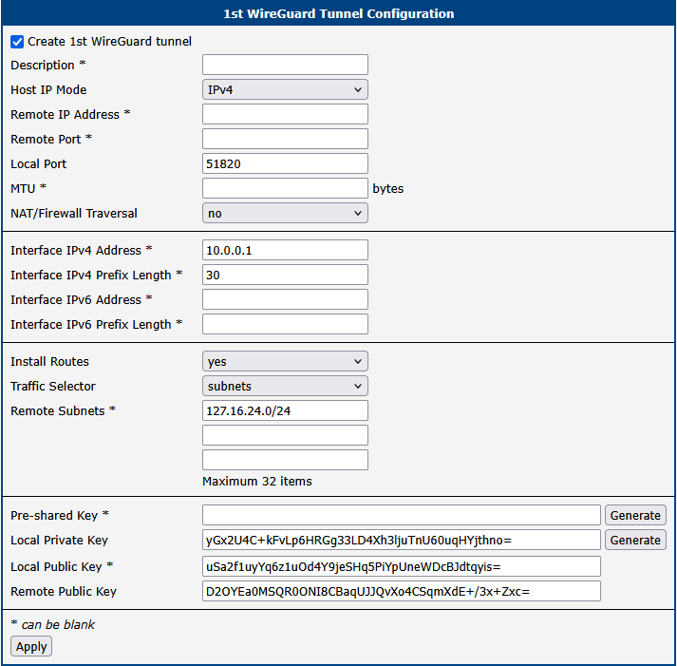Screen dimensions: 677x666
Task: Focus the Pre-shared Key input field
Action: 402,515
